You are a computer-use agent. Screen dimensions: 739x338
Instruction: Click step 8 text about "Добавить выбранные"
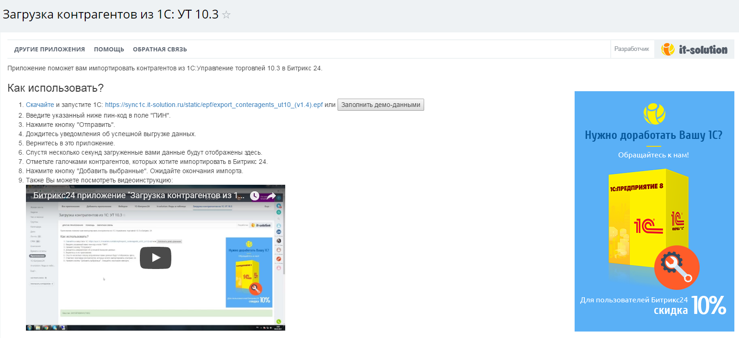(x=134, y=171)
